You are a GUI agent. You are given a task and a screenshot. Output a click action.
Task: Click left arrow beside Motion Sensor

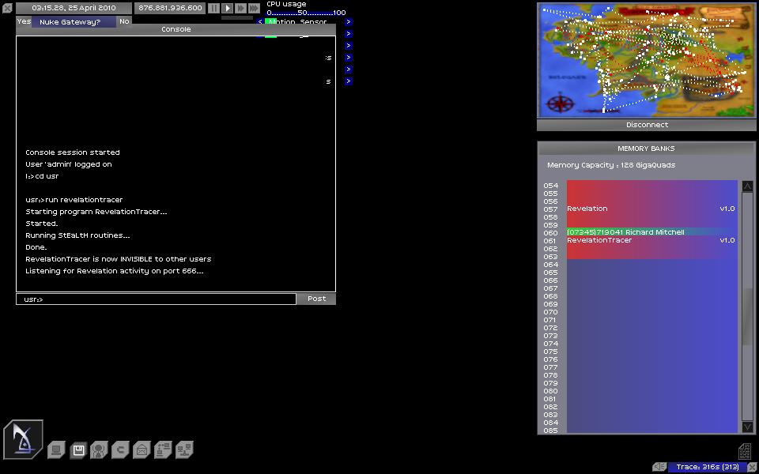(260, 22)
